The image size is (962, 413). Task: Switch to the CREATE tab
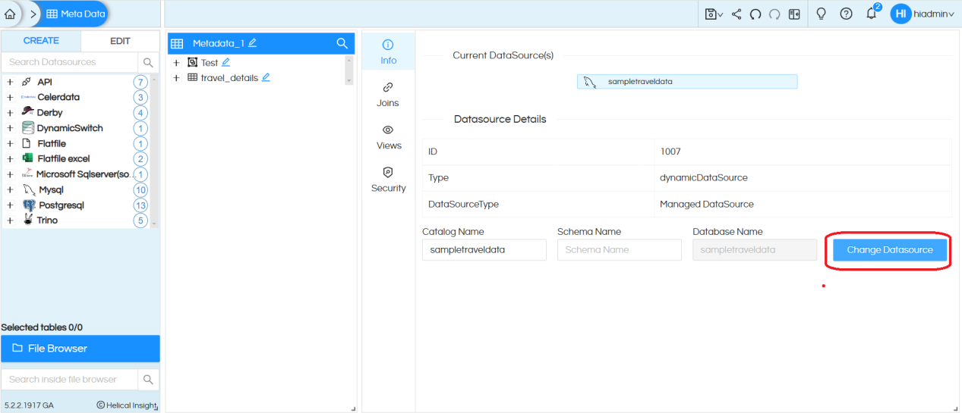[41, 41]
